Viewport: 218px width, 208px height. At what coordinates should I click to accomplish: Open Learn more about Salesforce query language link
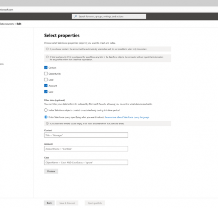[127, 117]
